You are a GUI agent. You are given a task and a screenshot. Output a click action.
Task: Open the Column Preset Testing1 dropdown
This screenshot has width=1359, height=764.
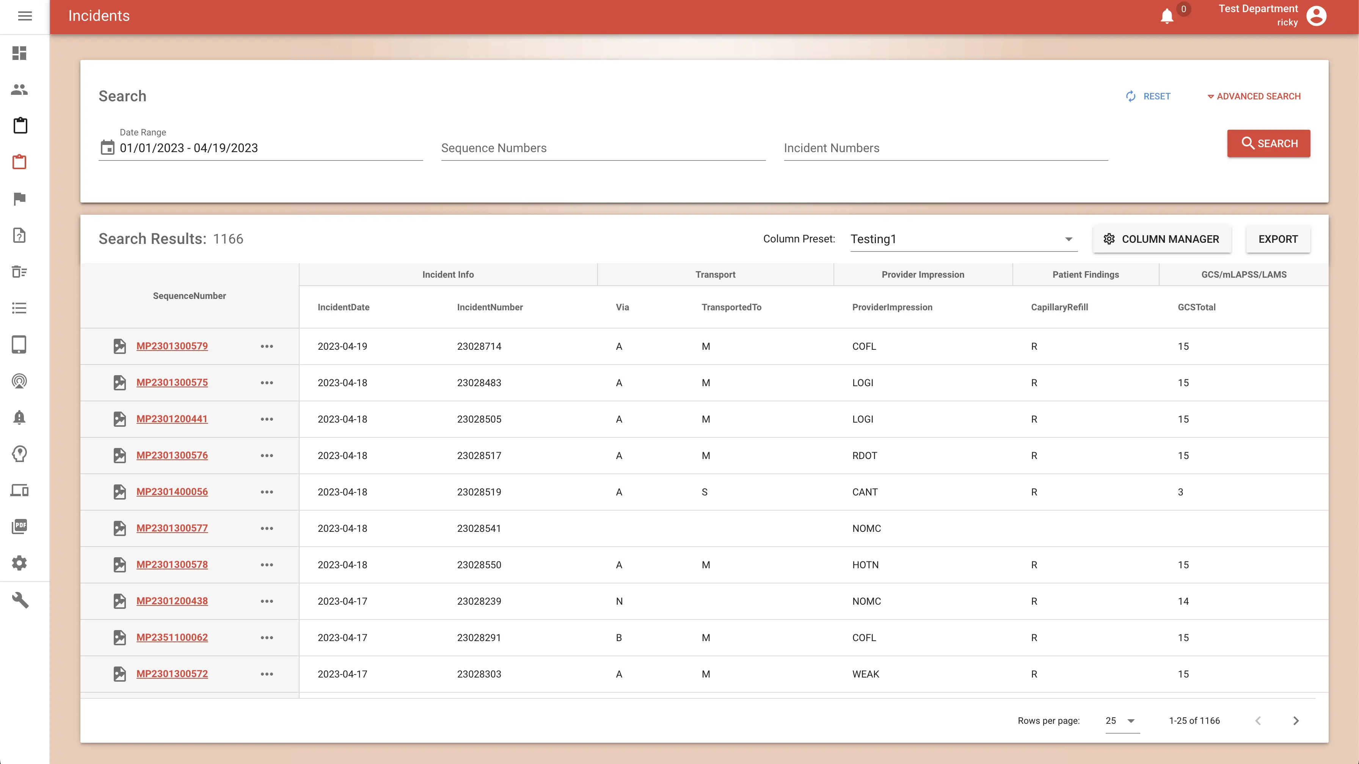(x=964, y=239)
